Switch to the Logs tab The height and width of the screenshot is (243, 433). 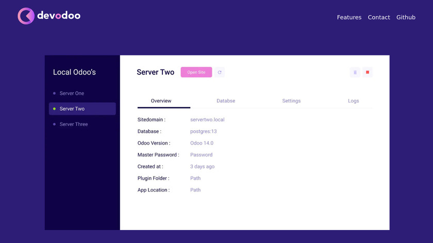(x=354, y=101)
